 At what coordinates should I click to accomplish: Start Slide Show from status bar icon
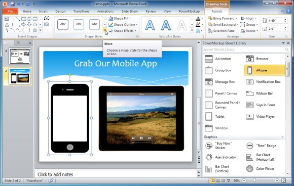[x=229, y=180]
